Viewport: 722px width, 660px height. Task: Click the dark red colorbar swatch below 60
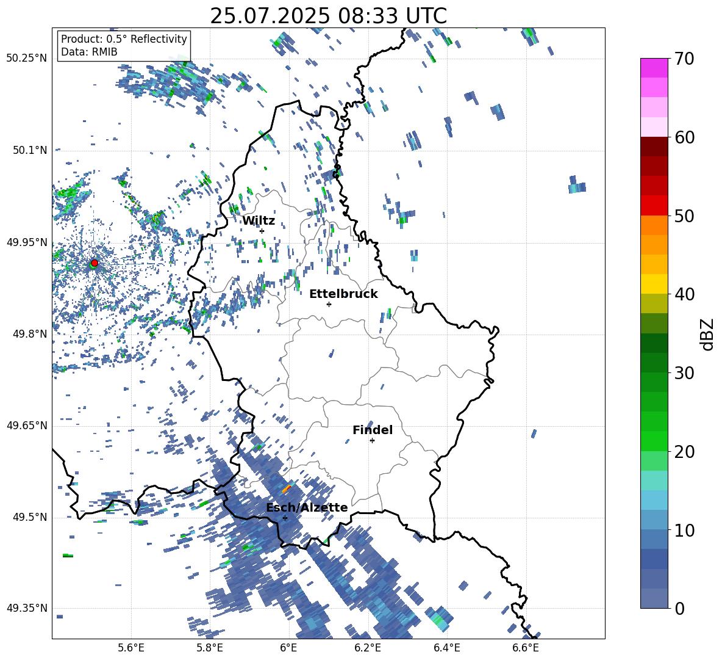(x=654, y=147)
